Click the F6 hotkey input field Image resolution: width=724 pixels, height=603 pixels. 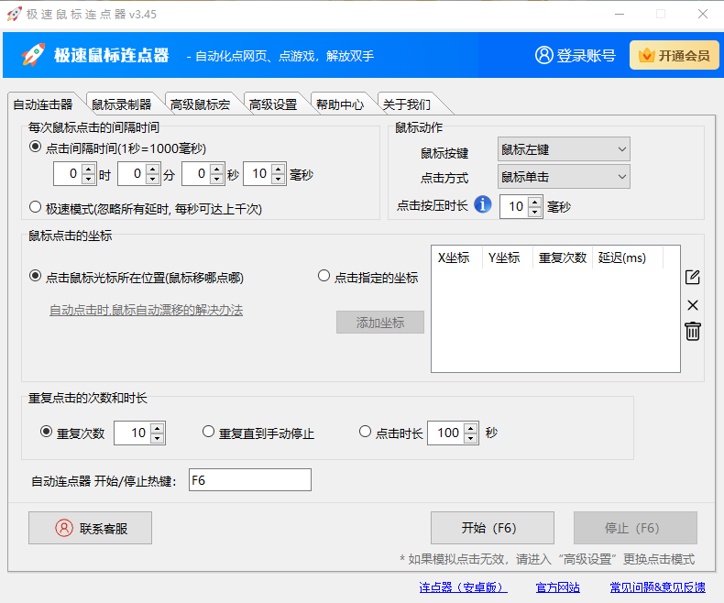[x=249, y=480]
